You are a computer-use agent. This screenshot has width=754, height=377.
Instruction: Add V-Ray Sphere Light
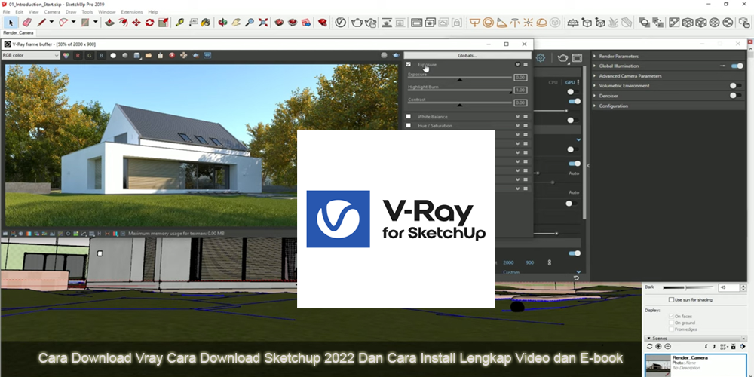point(488,22)
